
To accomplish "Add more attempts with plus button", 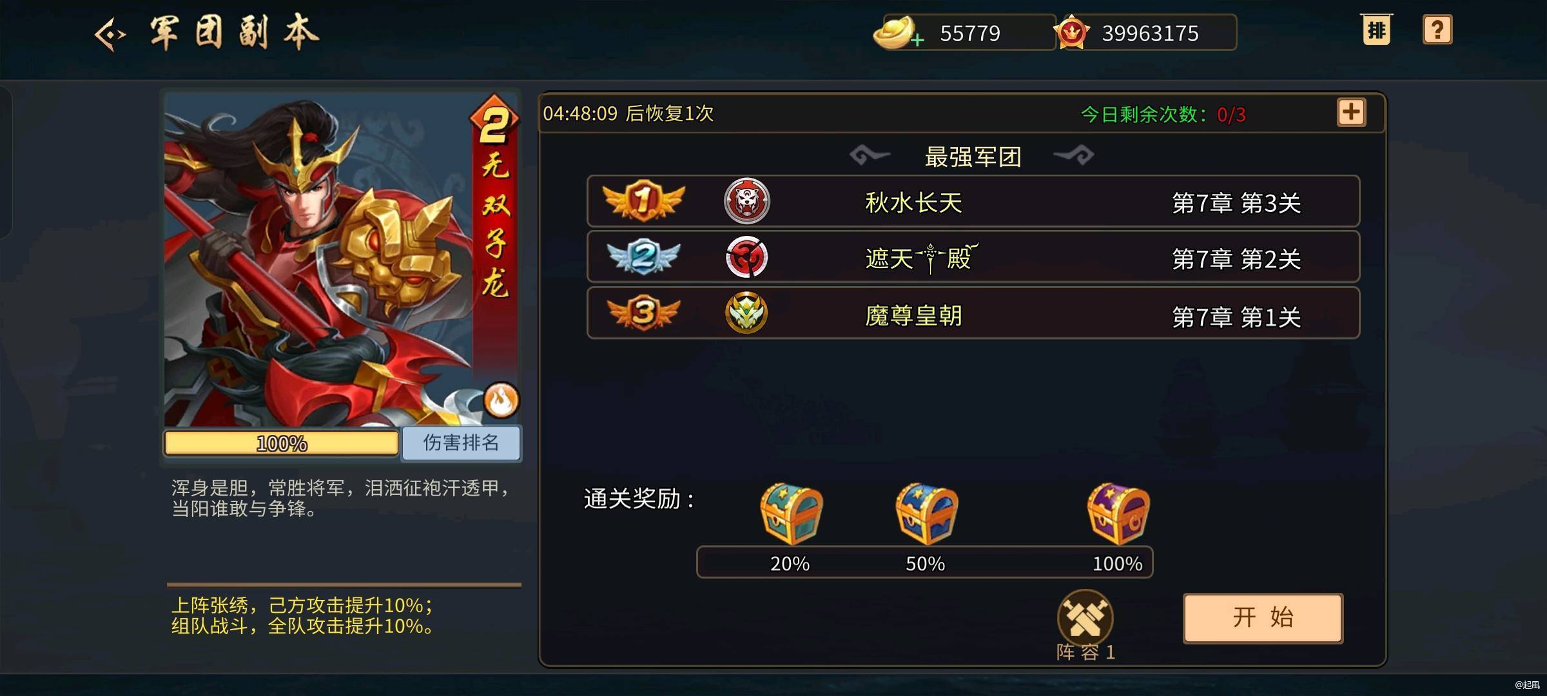I will point(1351,113).
